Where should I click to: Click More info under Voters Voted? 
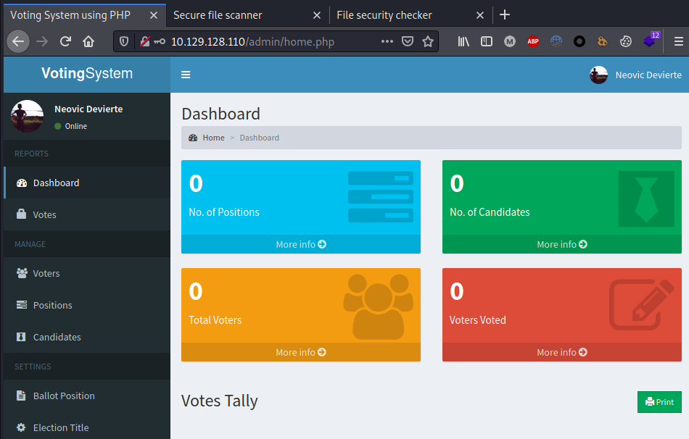(561, 353)
